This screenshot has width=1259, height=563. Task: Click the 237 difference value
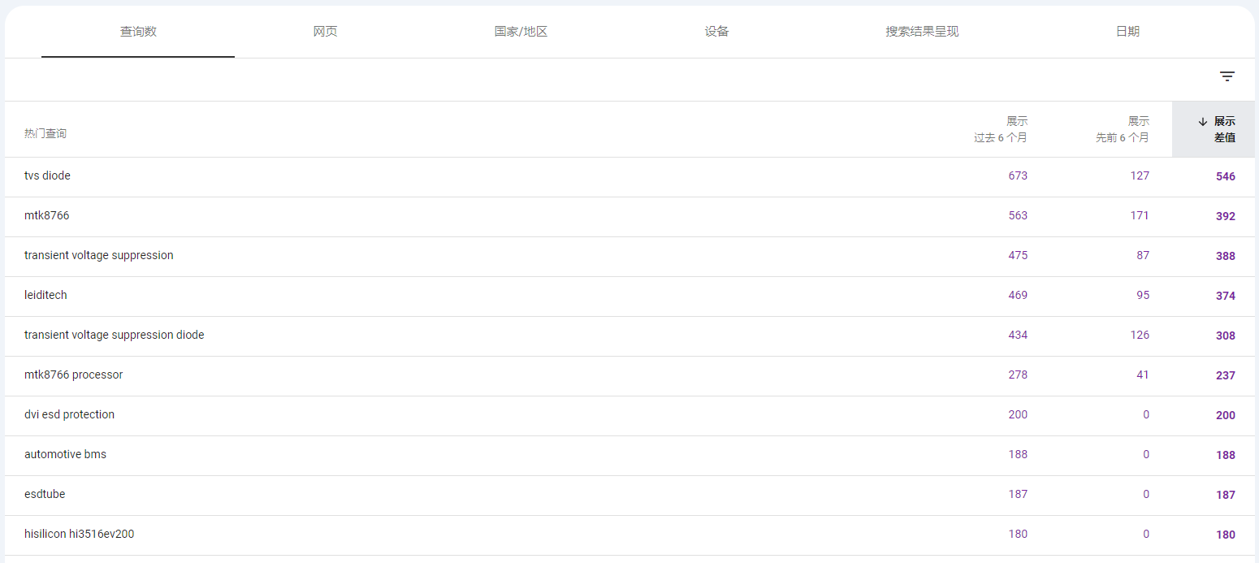tap(1226, 375)
